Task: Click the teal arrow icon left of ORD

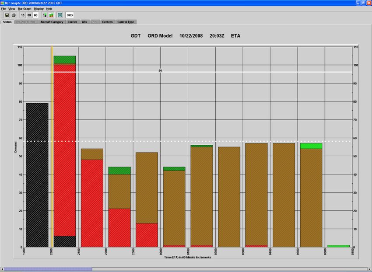Action: click(60, 15)
